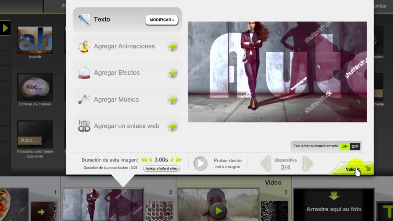393x221 pixels.
Task: Play the video clip in timeline slot 3
Action: (218, 211)
